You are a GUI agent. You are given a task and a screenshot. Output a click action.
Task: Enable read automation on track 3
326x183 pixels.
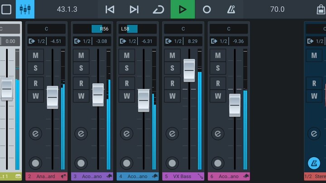[x=81, y=83]
